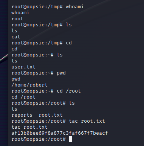144x146 pixels.
Task: Click the echoed 'cd /root' line
Action: click(x=23, y=97)
